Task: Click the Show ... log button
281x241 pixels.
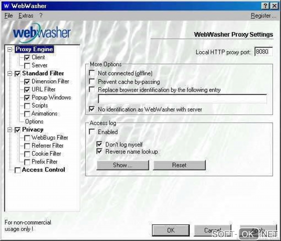Action: (x=123, y=165)
